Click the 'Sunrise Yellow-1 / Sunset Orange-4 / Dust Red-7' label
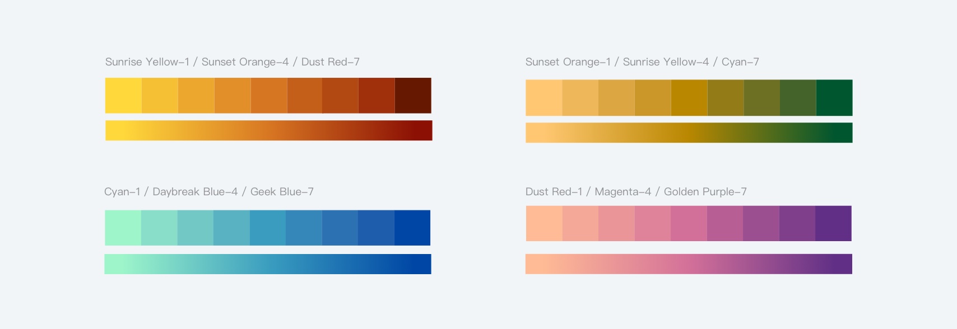This screenshot has width=957, height=329. point(233,62)
